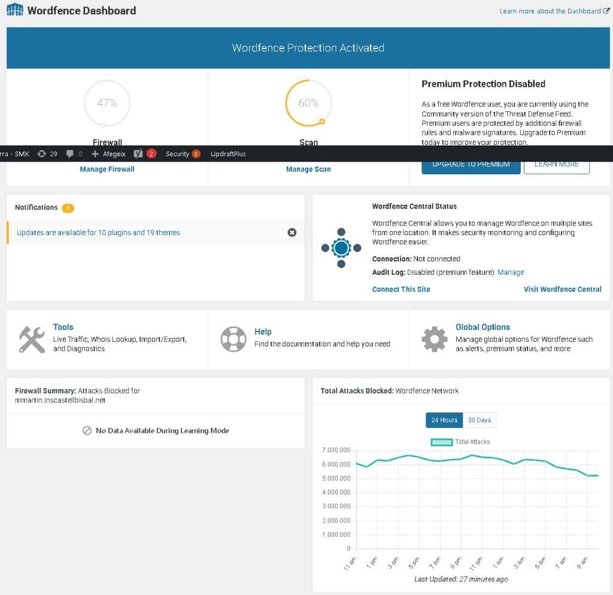This screenshot has width=613, height=595.
Task: Click the Wordfence Central network icon
Action: pyautogui.click(x=341, y=248)
